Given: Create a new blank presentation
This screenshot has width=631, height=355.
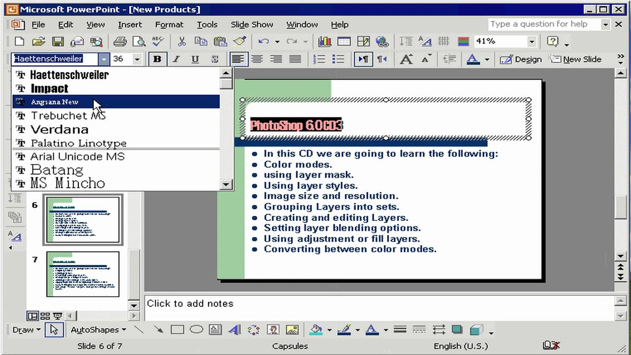Looking at the screenshot, I should [x=19, y=41].
